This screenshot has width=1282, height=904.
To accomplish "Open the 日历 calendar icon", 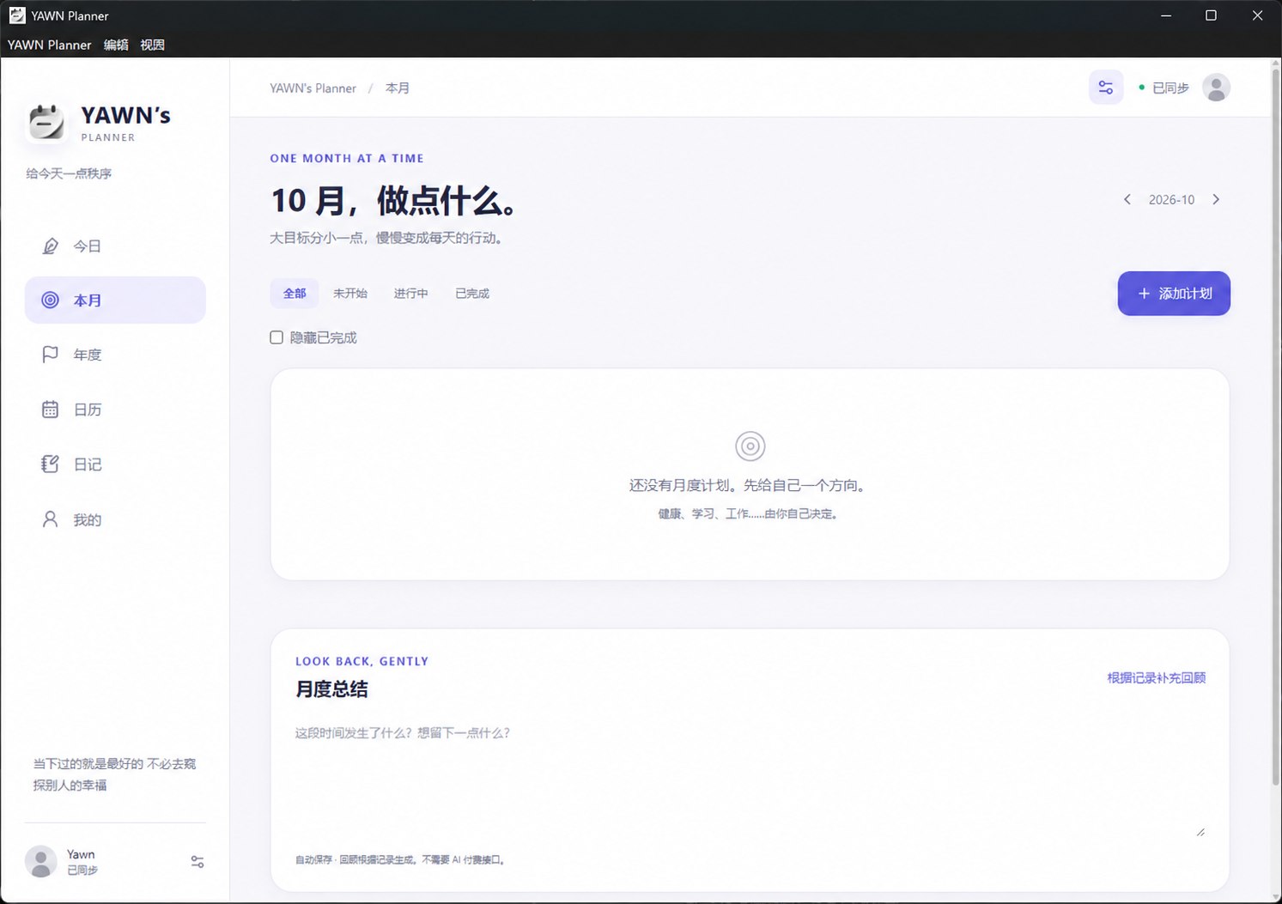I will 51,410.
